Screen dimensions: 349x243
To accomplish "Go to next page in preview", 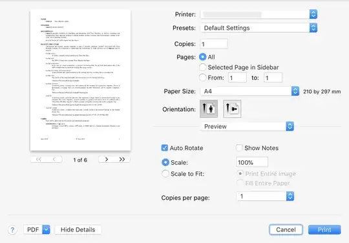I will (107, 160).
